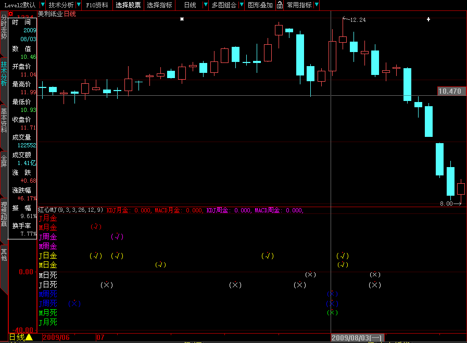Click the 2009/08/03 date marker on the time axis
The width and height of the screenshot is (467, 343).
click(x=357, y=338)
